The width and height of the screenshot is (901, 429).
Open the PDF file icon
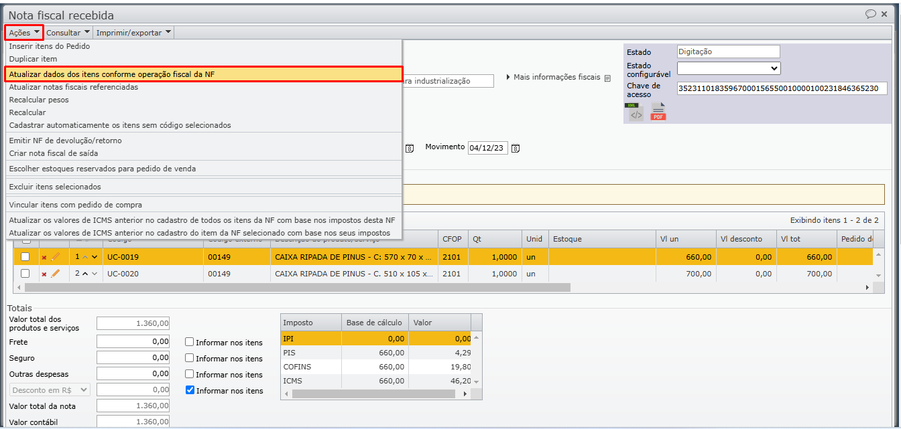pos(658,112)
